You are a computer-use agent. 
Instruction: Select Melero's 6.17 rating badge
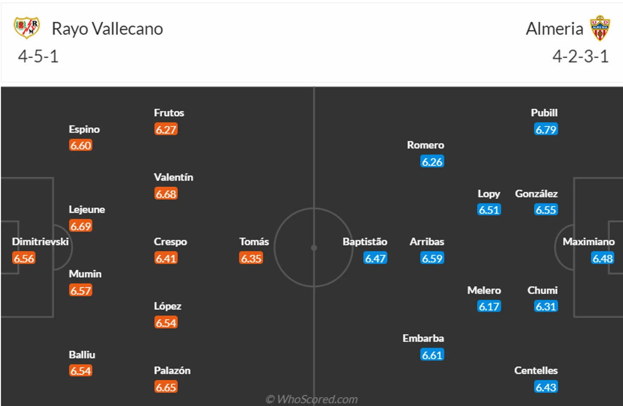pos(489,307)
